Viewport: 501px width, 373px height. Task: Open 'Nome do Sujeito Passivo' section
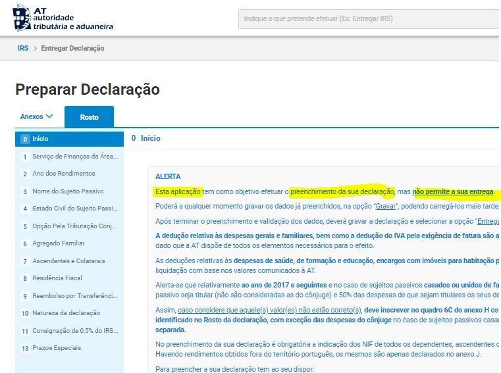click(69, 191)
